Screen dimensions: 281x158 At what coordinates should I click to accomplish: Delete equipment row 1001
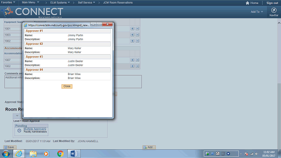tap(137, 29)
